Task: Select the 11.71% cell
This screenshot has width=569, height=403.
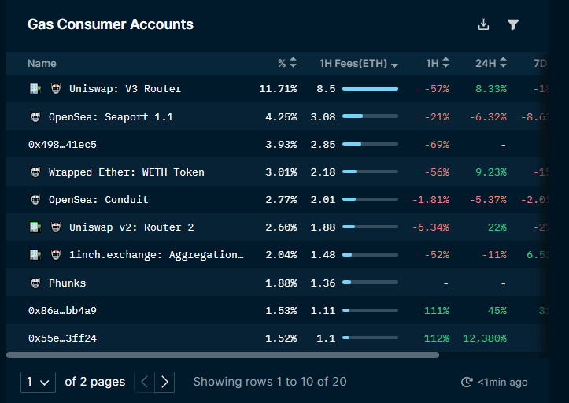Action: click(278, 89)
